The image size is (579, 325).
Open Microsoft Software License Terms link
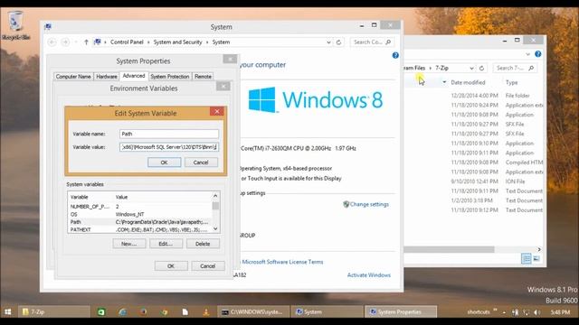pos(282,262)
